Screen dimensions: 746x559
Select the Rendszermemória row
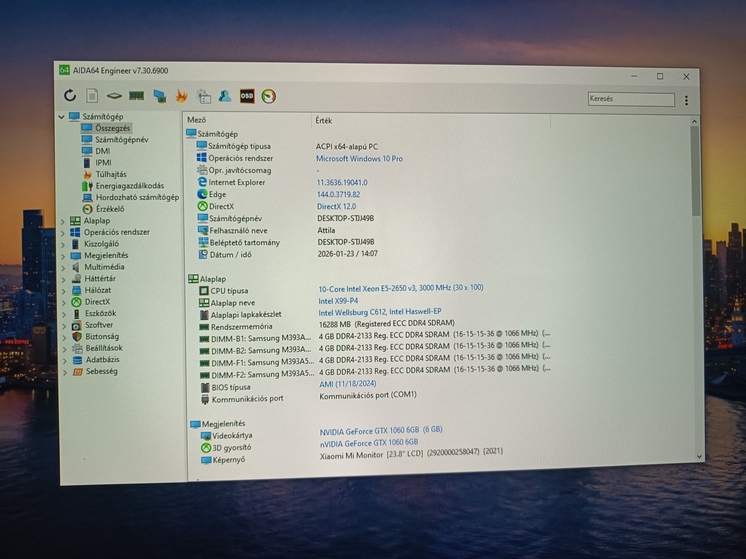click(327, 325)
